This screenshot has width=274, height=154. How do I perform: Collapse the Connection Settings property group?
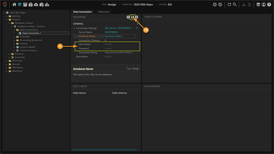coord(74,28)
